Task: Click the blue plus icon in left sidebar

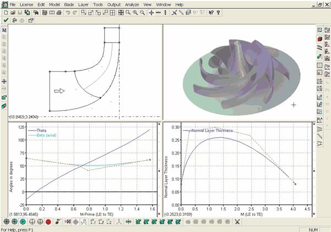Action: (x=4, y=82)
